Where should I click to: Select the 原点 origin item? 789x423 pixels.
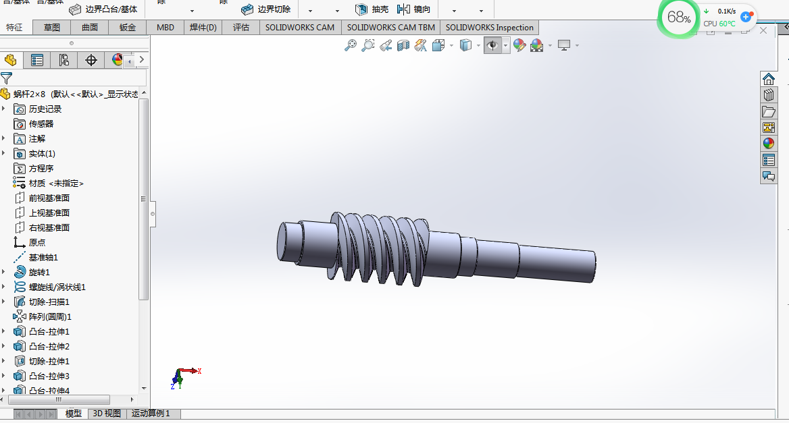(x=30, y=242)
